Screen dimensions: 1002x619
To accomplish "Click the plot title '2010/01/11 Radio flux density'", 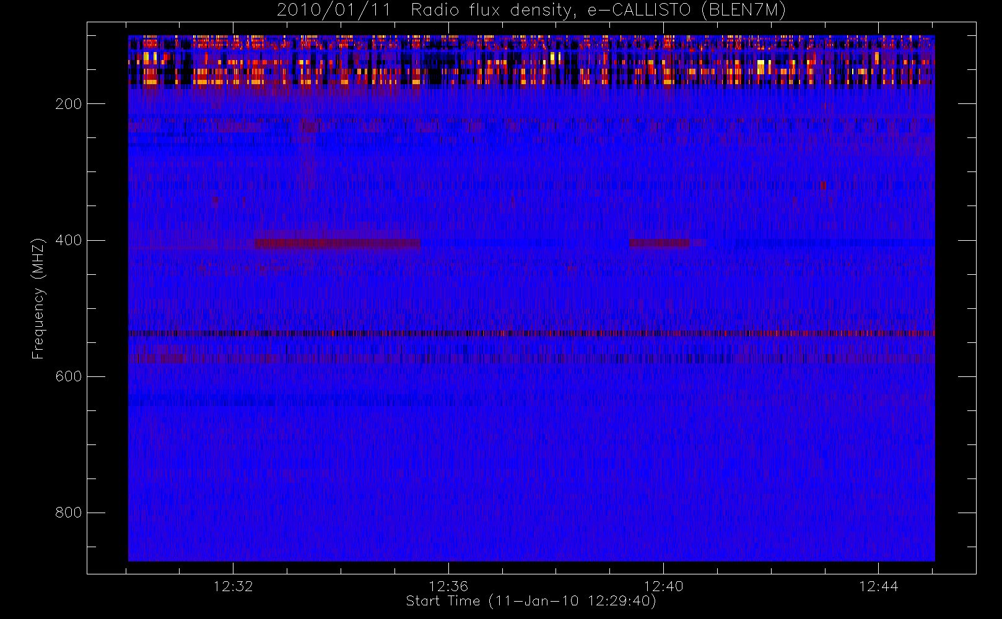I will (531, 11).
